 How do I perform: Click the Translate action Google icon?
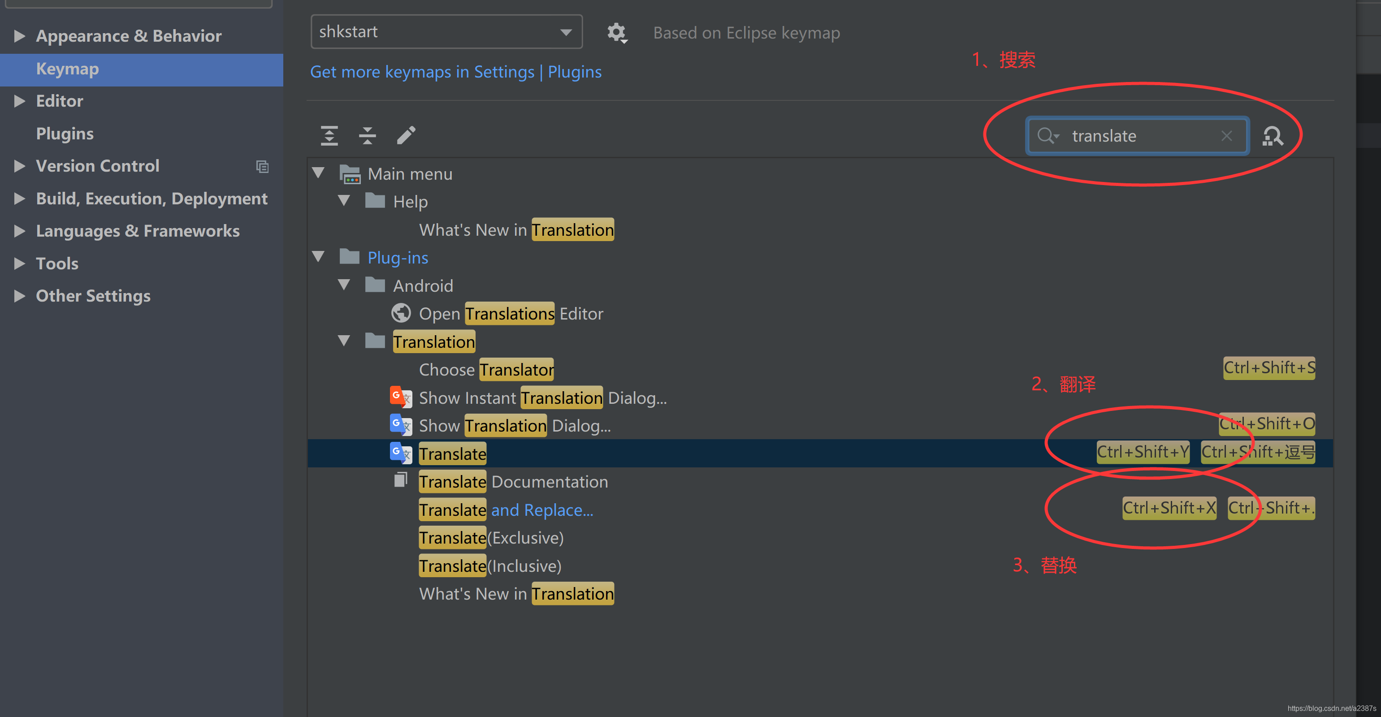400,454
